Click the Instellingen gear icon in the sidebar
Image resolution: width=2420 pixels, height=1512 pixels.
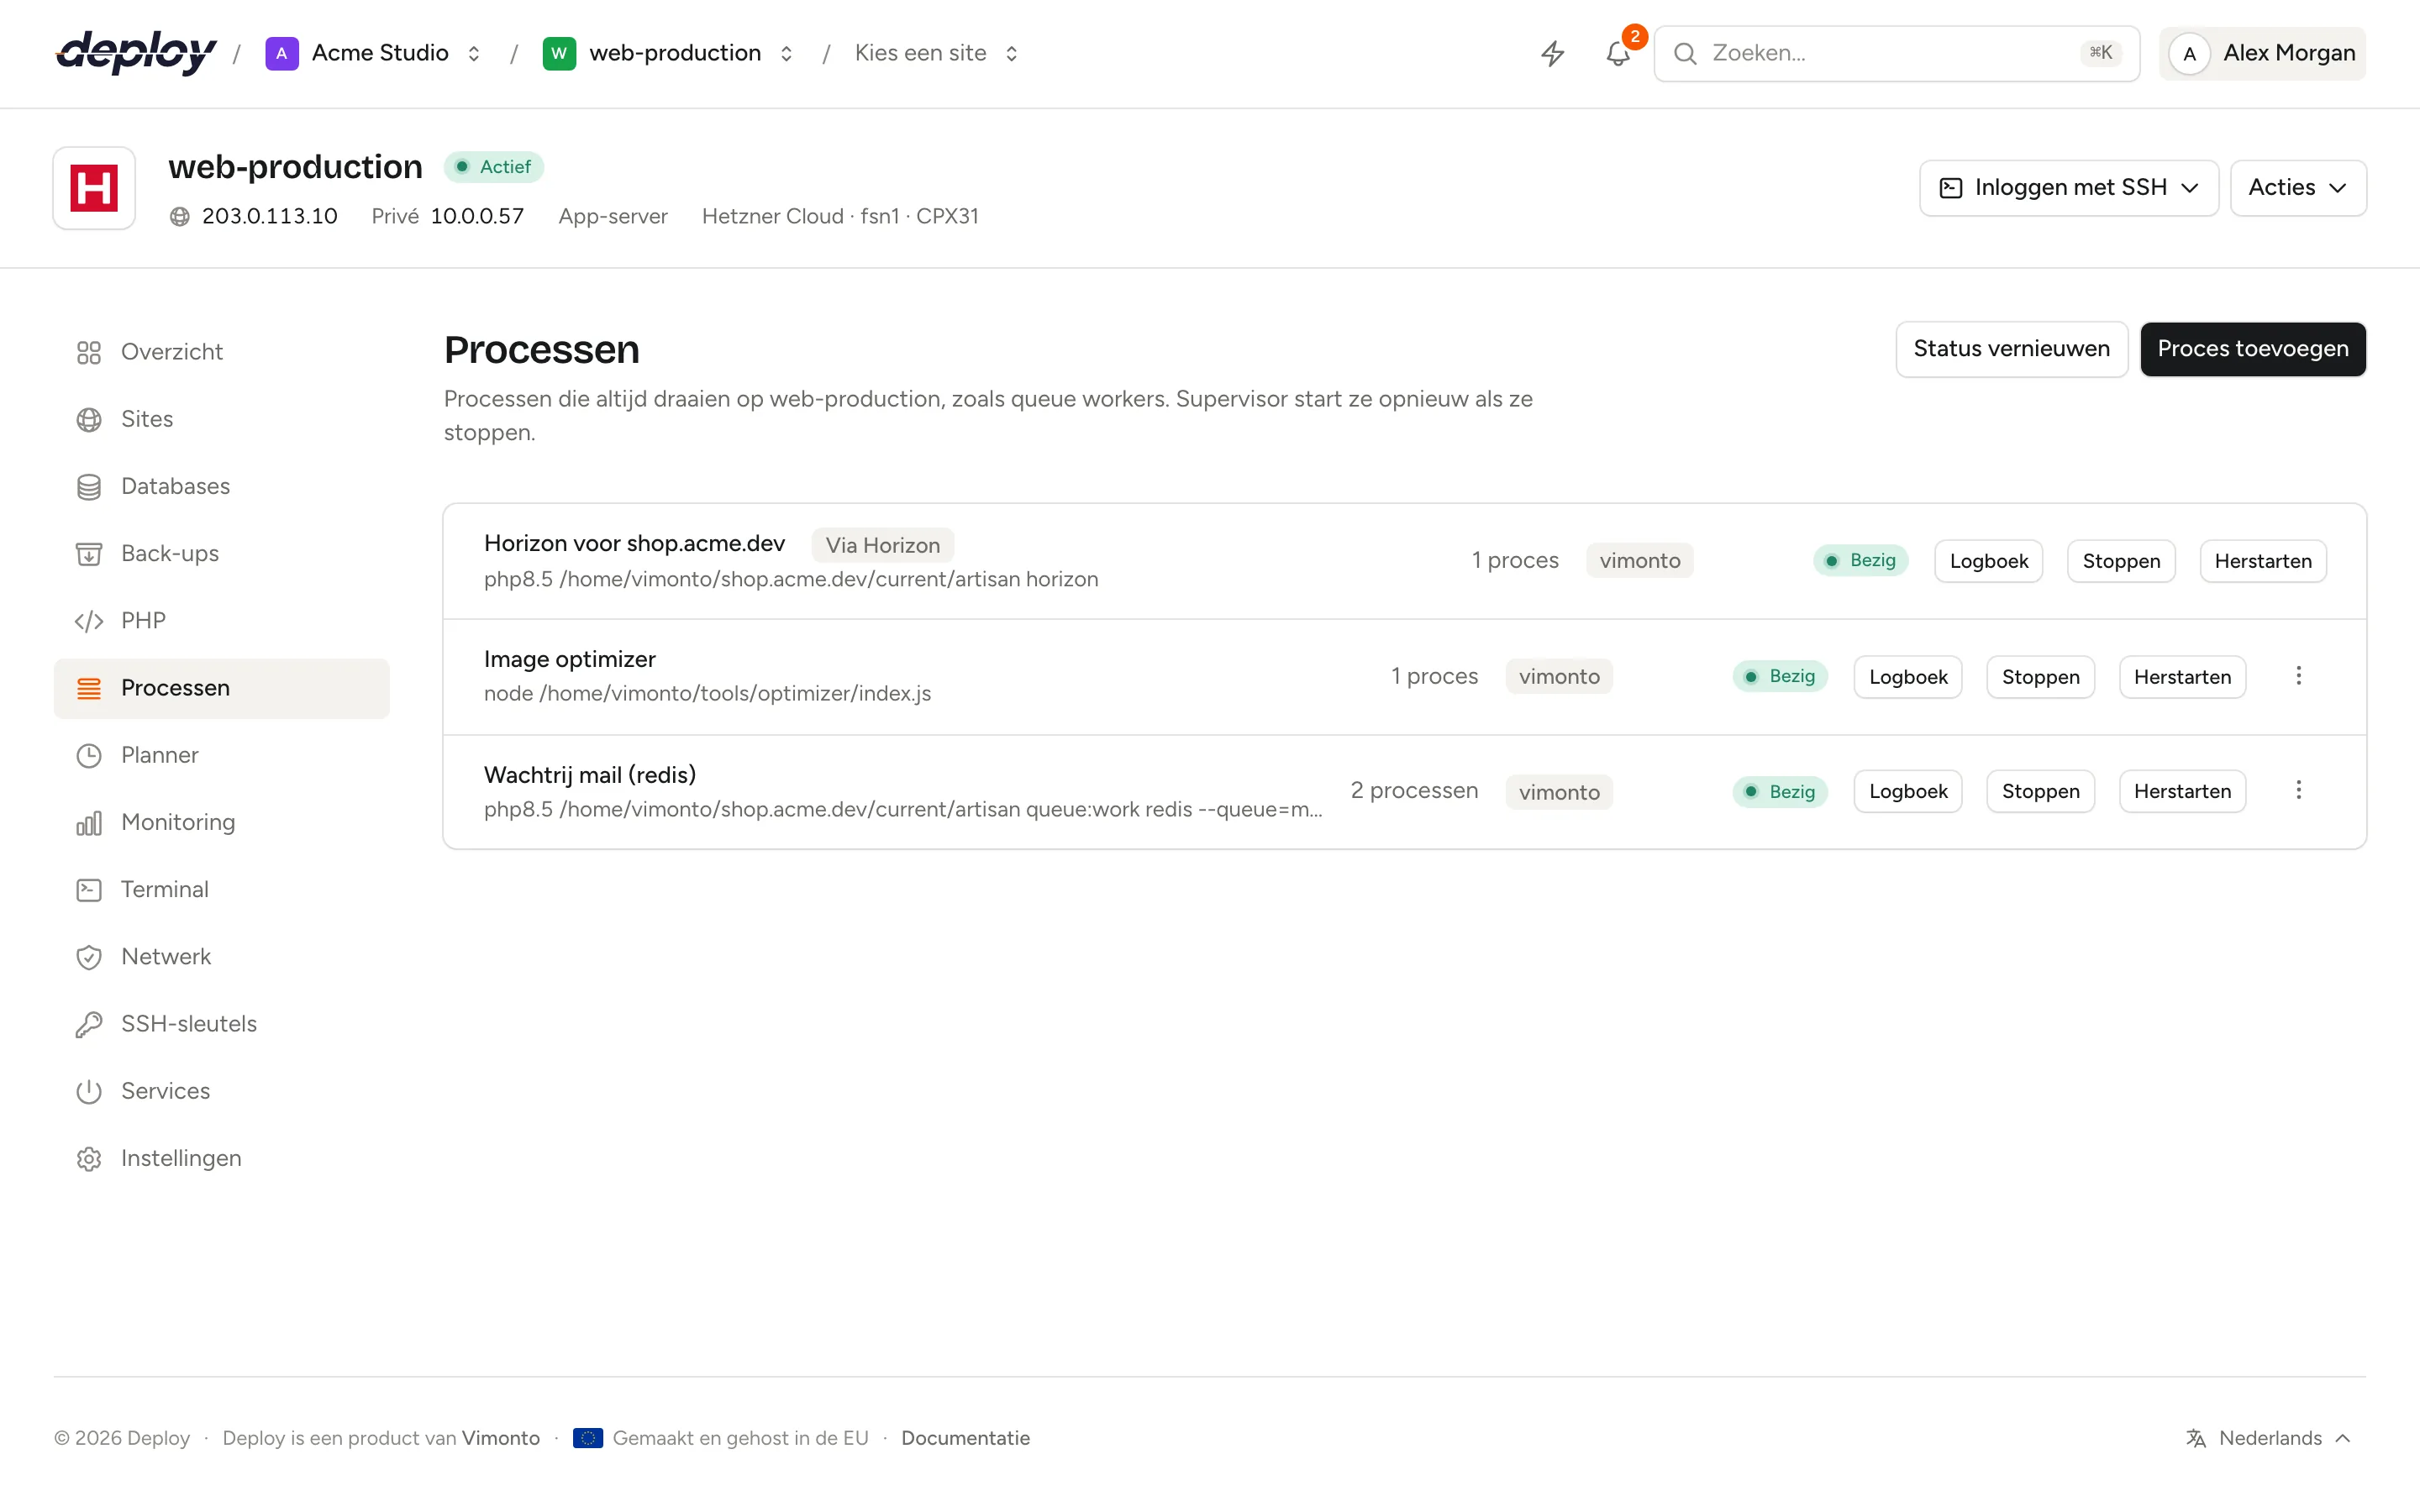point(89,1158)
